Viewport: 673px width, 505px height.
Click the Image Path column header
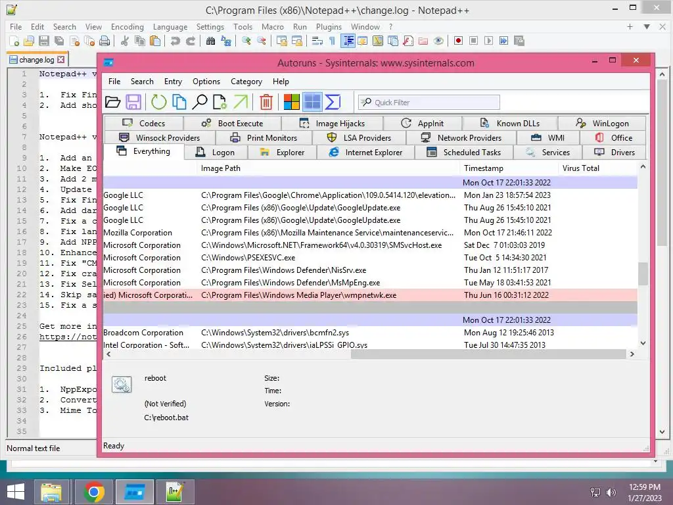[329, 168]
